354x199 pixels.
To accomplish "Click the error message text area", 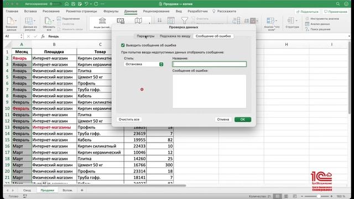I will tap(209, 91).
